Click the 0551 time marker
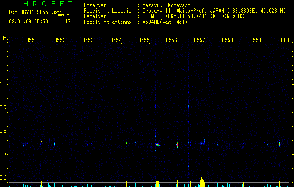 pyautogui.click(x=32, y=40)
